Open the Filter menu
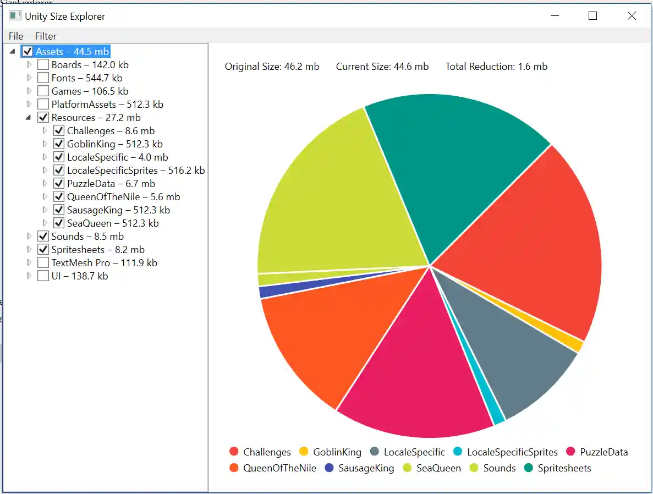Image resolution: width=653 pixels, height=494 pixels. [x=45, y=36]
